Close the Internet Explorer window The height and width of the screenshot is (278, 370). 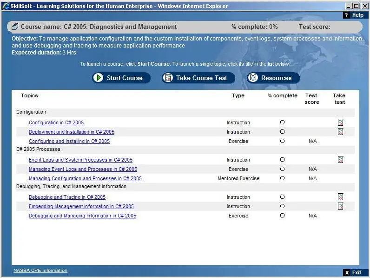[364, 6]
